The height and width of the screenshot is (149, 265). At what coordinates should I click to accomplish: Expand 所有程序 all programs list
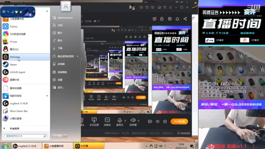pos(26,128)
